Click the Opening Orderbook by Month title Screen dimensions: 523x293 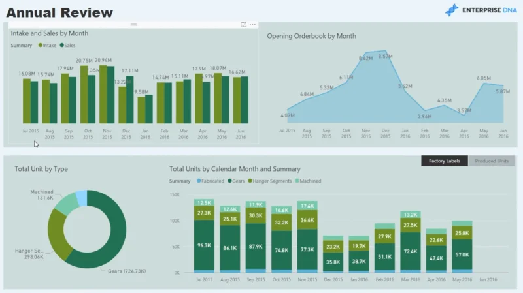point(311,36)
